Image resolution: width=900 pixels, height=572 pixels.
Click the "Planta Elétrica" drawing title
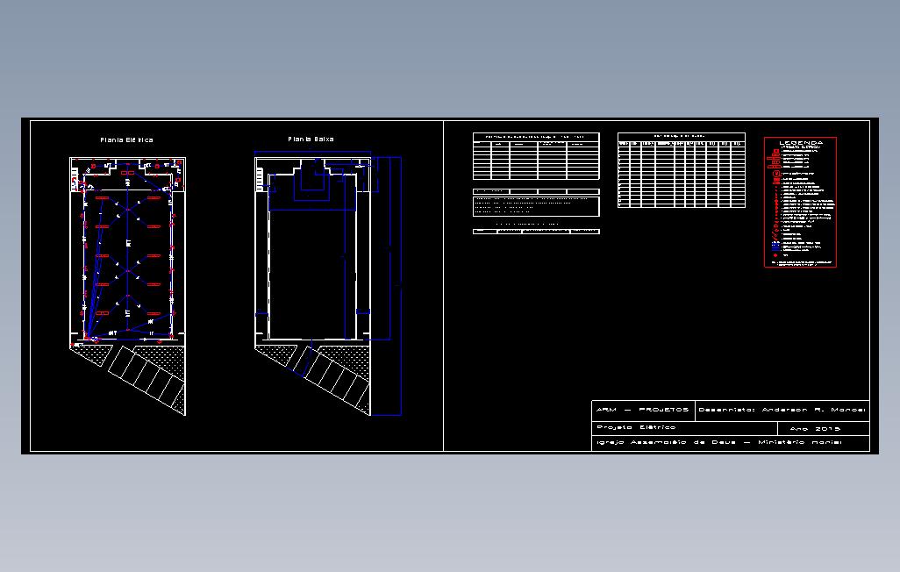127,139
